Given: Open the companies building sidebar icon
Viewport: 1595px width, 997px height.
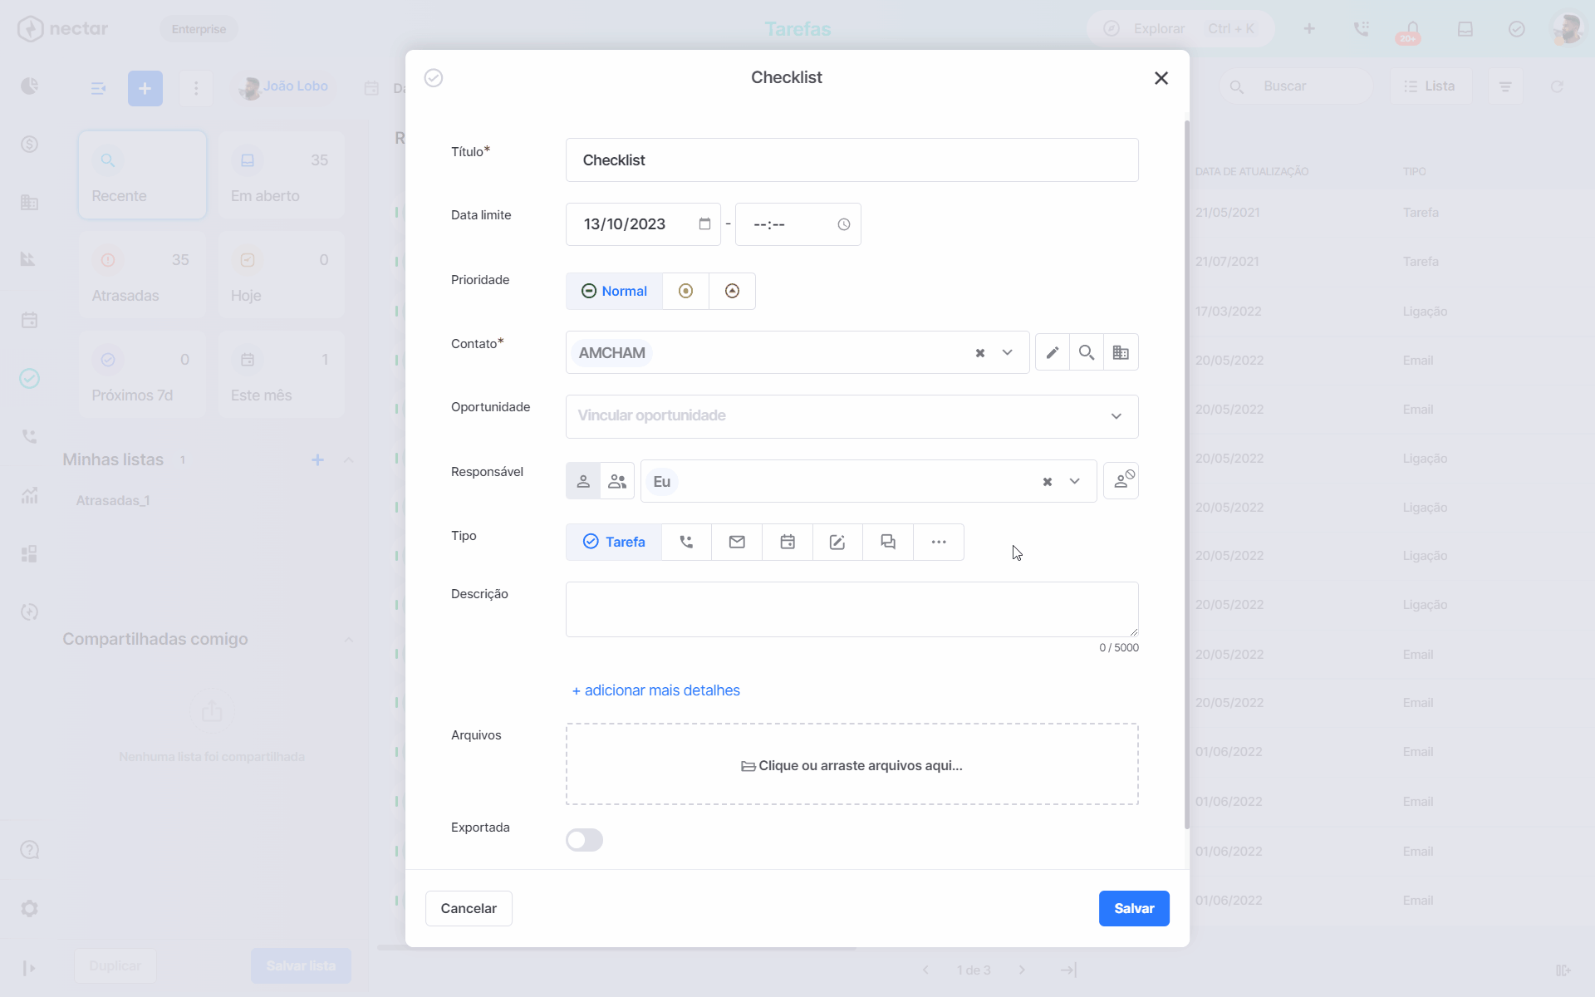Looking at the screenshot, I should click(x=30, y=203).
